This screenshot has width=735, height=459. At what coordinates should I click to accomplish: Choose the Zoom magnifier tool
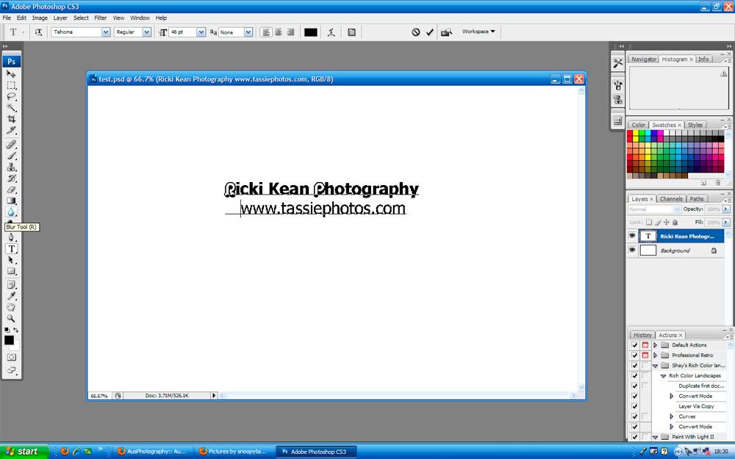[11, 319]
